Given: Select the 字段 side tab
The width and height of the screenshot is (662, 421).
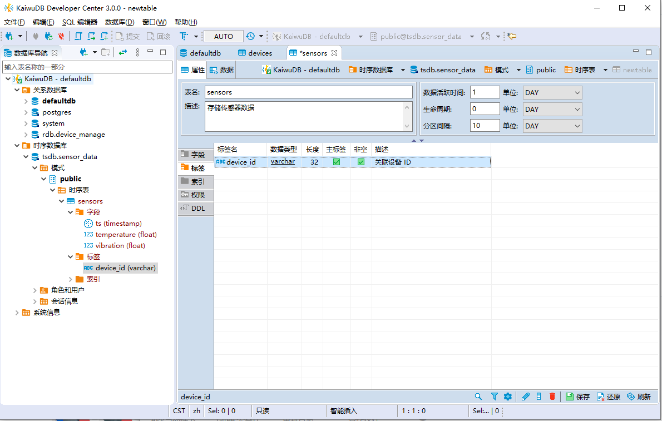Looking at the screenshot, I should pos(196,155).
